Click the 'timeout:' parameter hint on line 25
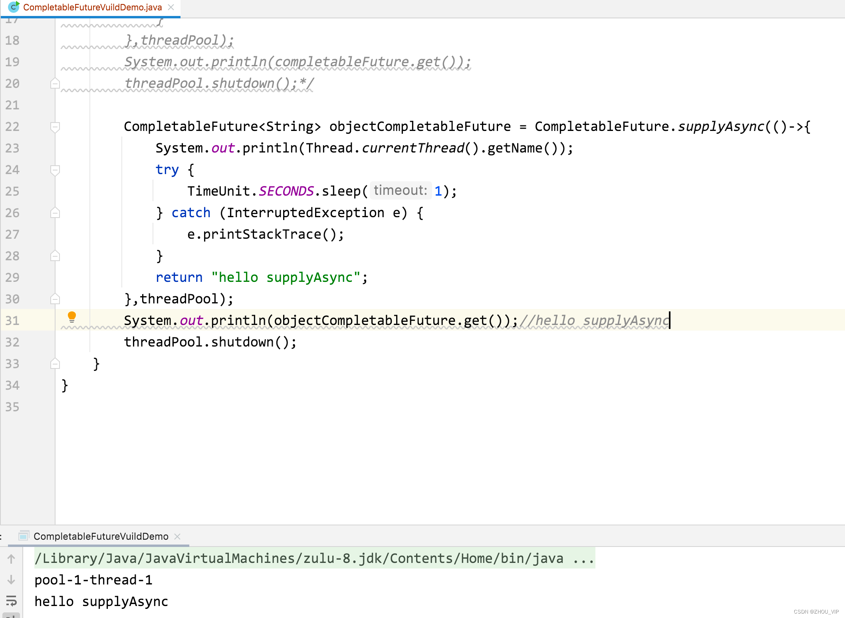 click(x=400, y=190)
